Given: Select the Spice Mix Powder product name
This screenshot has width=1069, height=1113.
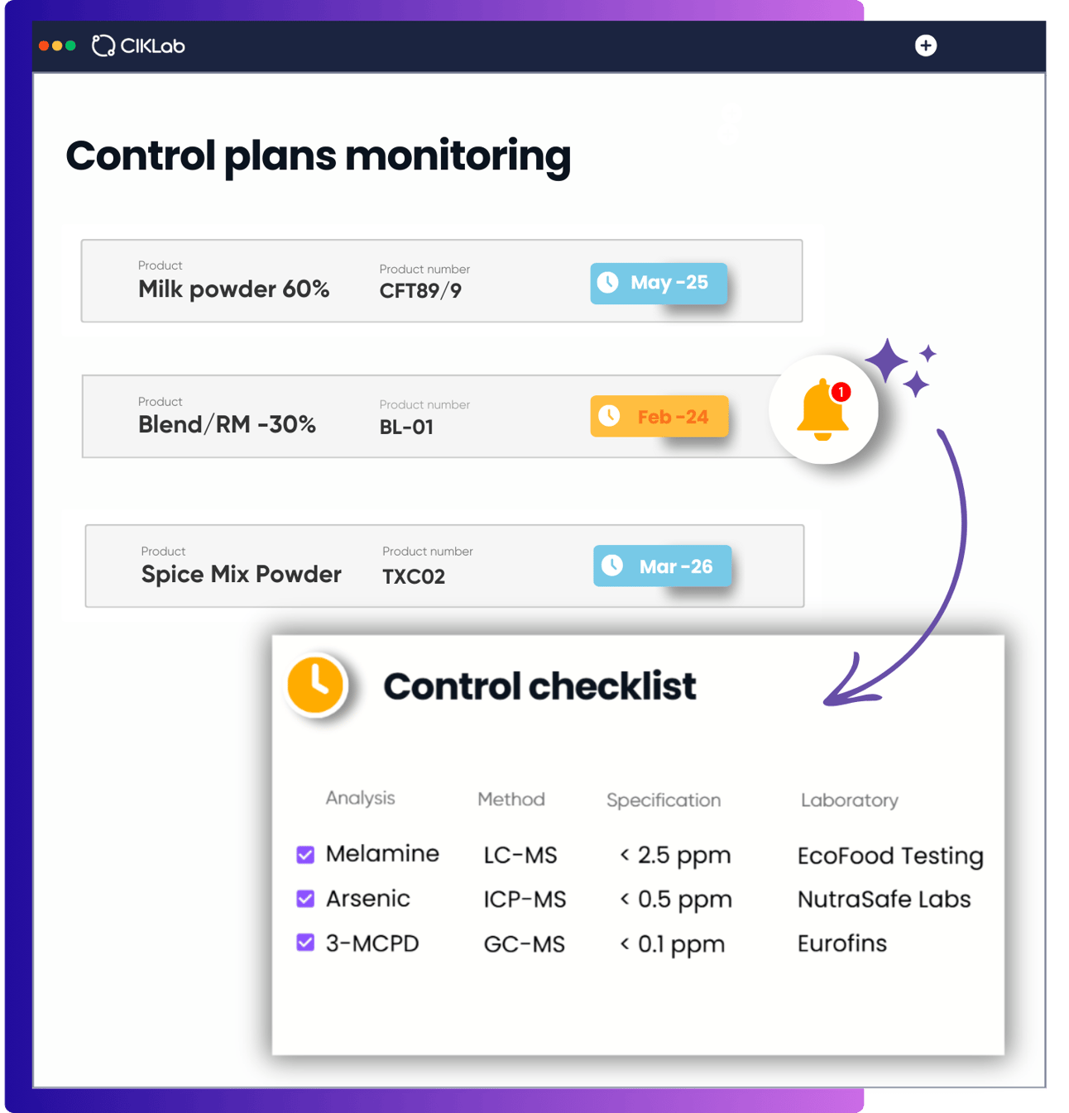Looking at the screenshot, I should (x=241, y=574).
